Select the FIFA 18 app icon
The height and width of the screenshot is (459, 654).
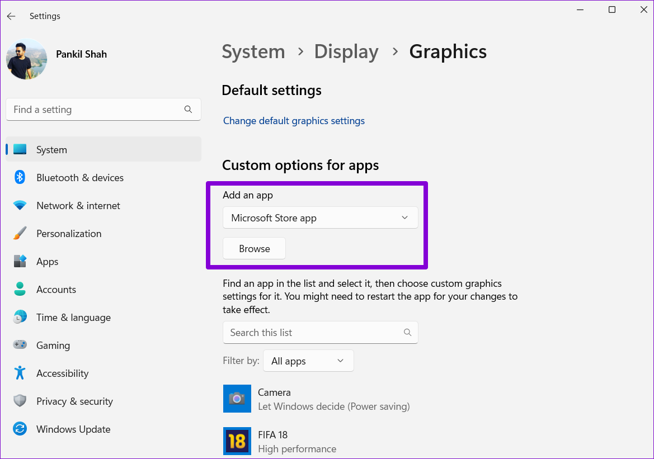coord(237,441)
